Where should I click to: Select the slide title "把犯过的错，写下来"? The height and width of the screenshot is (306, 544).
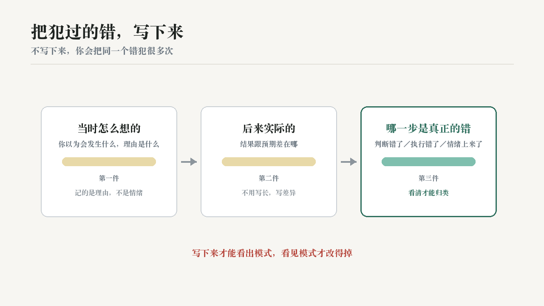pyautogui.click(x=107, y=32)
